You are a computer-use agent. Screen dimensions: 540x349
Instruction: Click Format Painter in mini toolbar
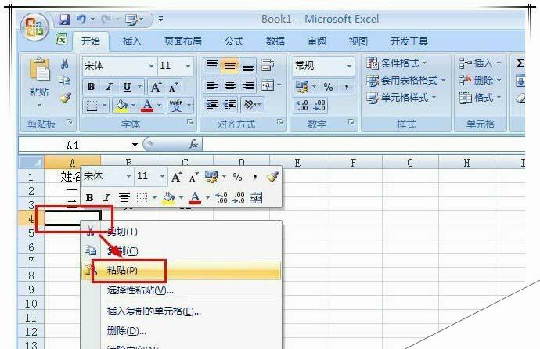pyautogui.click(x=272, y=178)
